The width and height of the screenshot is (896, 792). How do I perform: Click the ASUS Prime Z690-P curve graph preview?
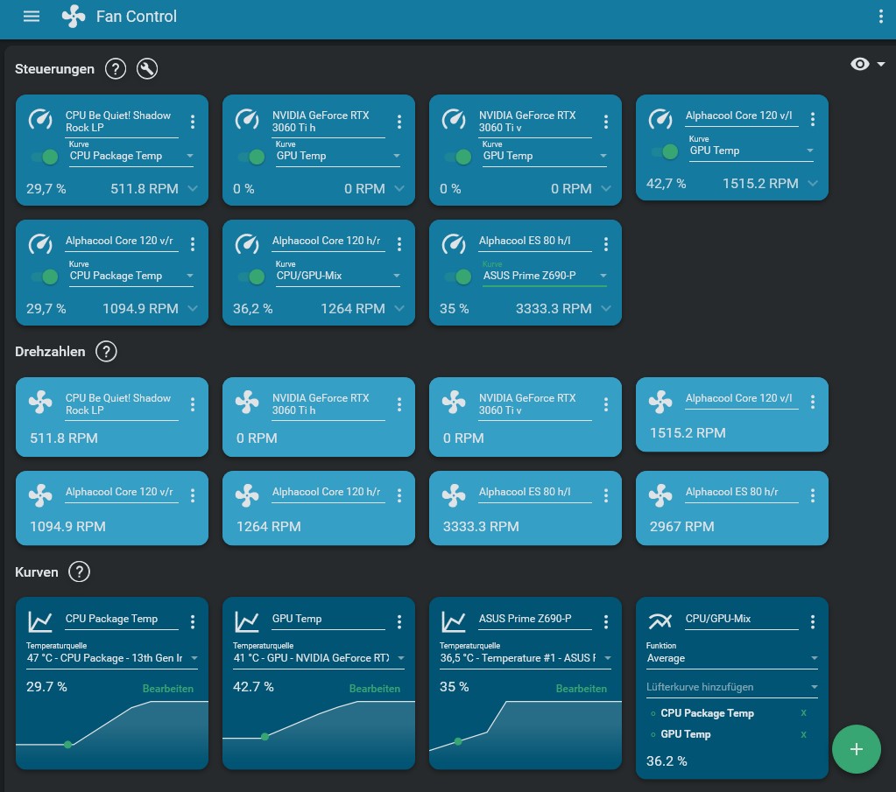pos(526,733)
